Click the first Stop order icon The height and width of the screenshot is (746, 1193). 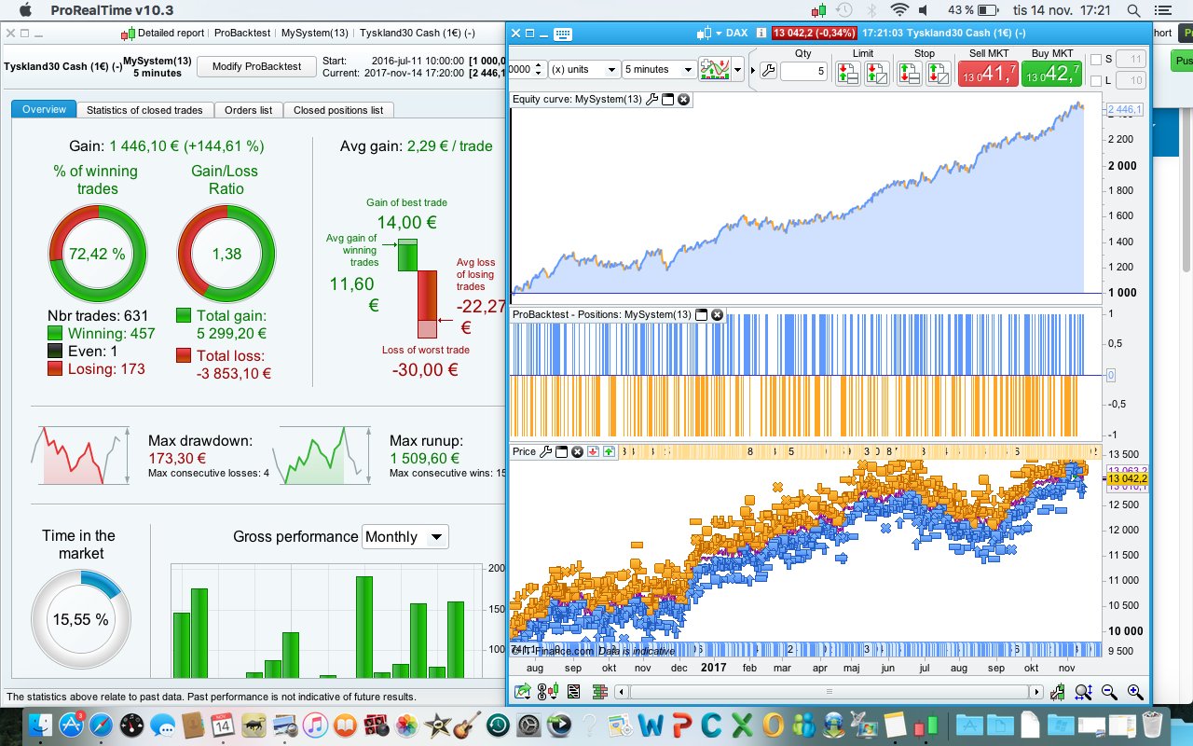coord(909,73)
